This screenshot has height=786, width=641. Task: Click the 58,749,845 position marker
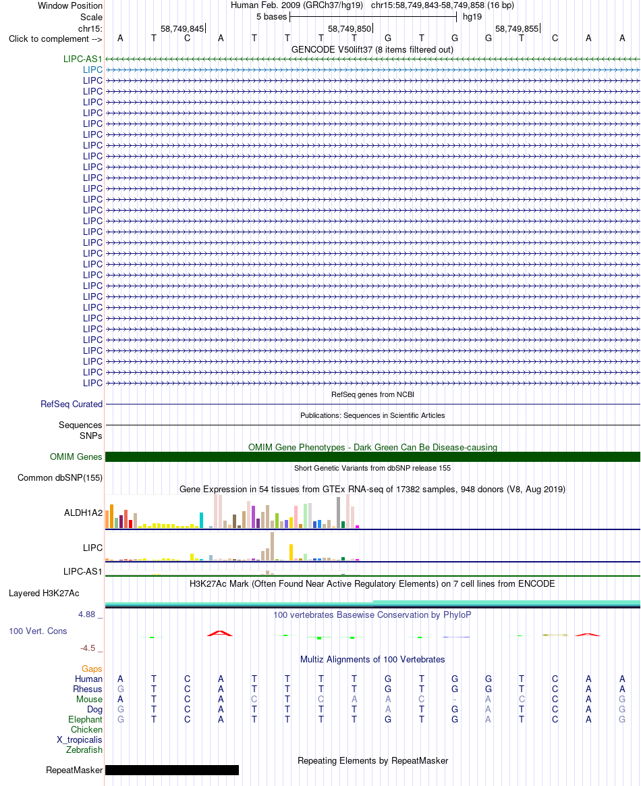click(182, 29)
